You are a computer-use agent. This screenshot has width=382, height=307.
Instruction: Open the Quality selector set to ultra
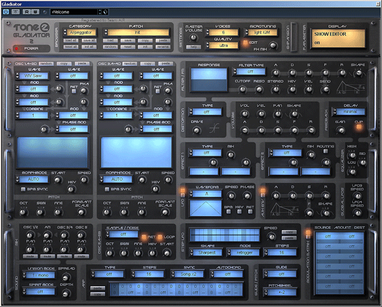point(223,45)
